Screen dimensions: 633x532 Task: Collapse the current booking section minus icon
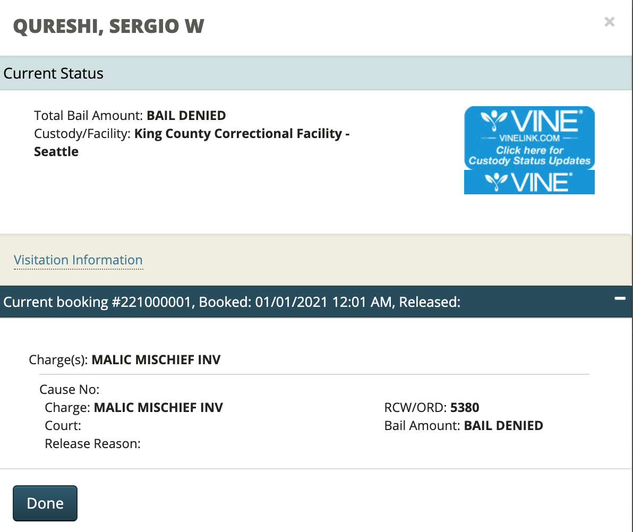point(620,299)
